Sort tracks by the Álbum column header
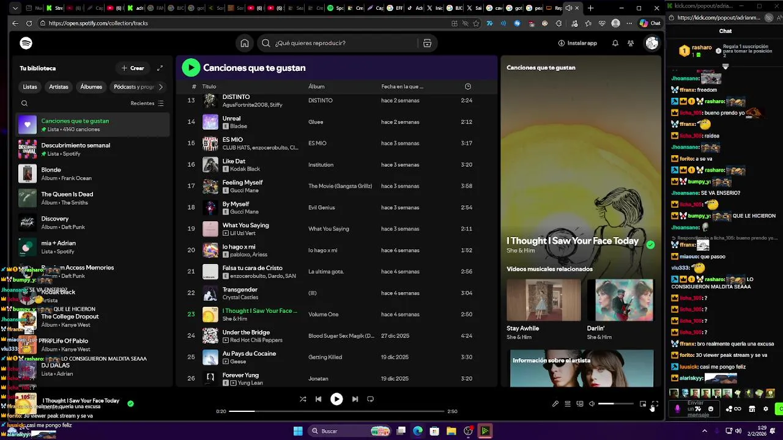This screenshot has width=783, height=440. [316, 87]
